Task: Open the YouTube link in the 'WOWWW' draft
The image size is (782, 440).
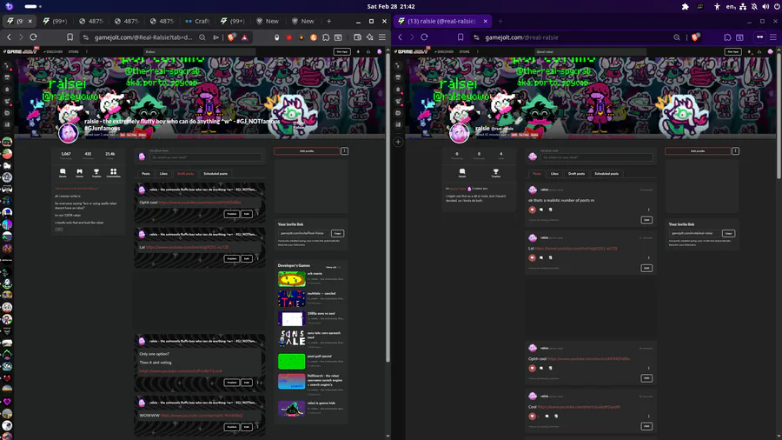Action: point(202,415)
